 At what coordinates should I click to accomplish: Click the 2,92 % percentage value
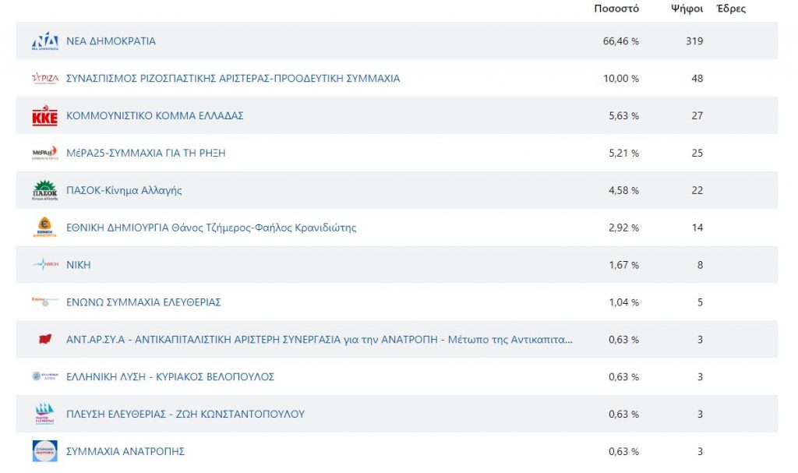click(x=624, y=228)
